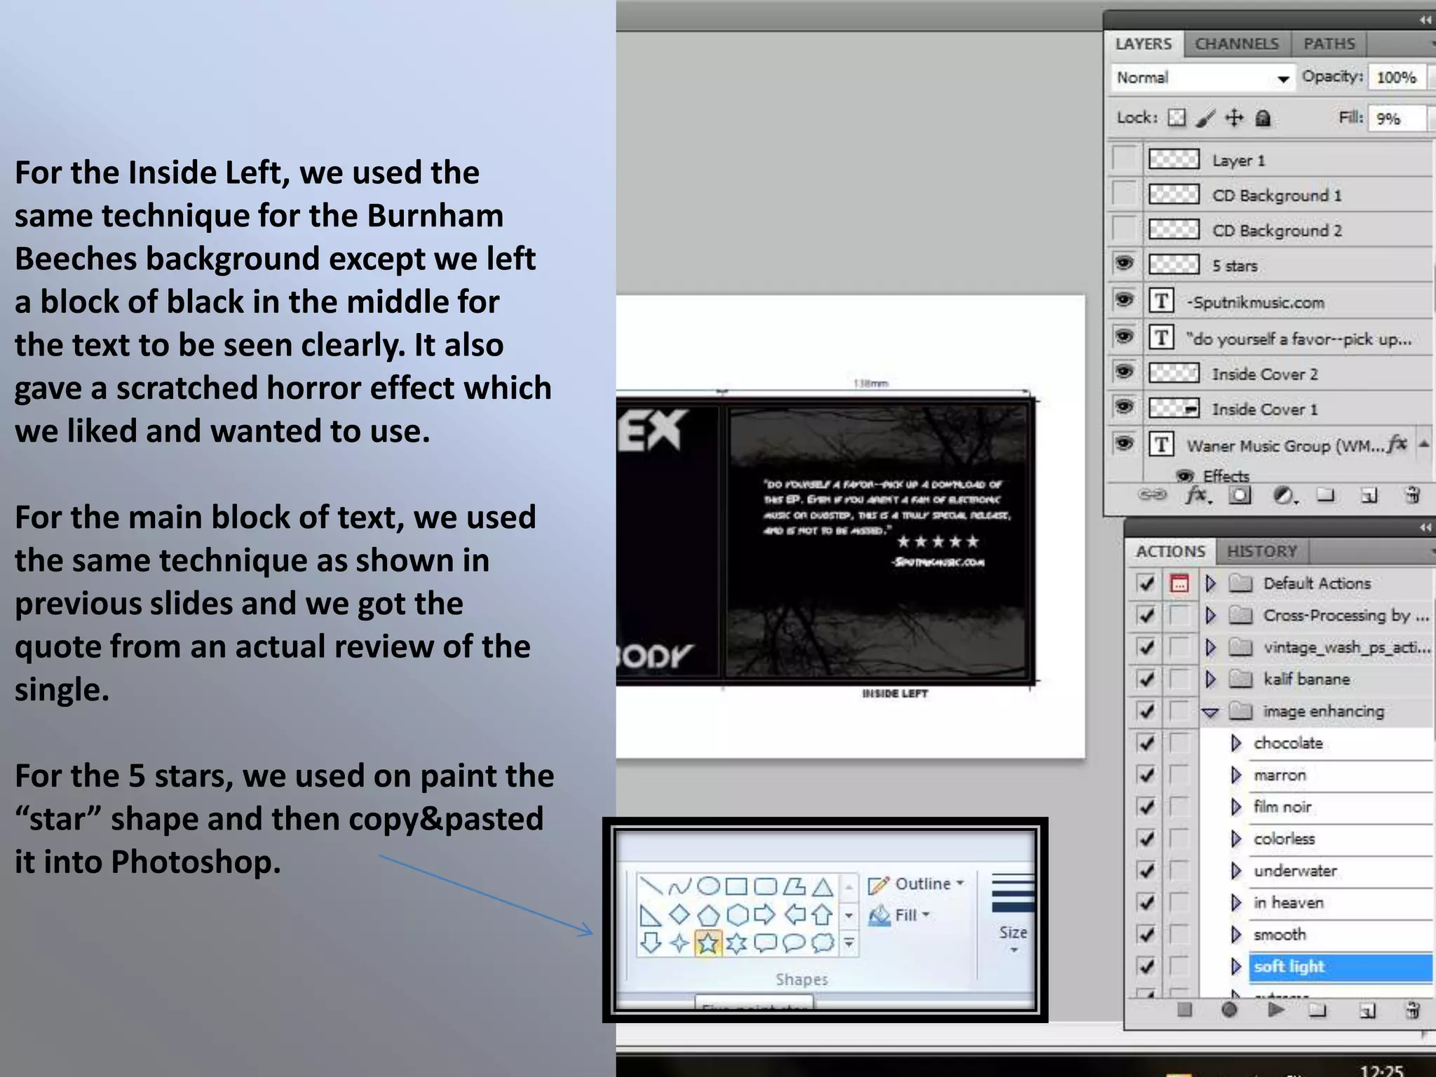Click the lock image pixels brush icon
This screenshot has width=1436, height=1077.
(1205, 118)
